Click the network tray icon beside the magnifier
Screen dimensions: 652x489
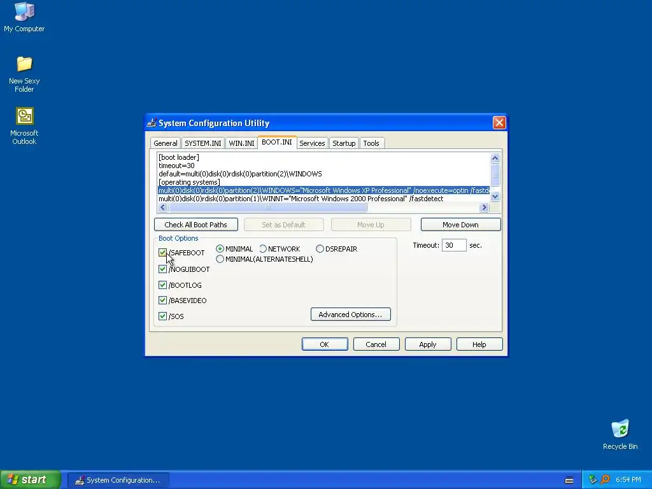click(x=593, y=479)
